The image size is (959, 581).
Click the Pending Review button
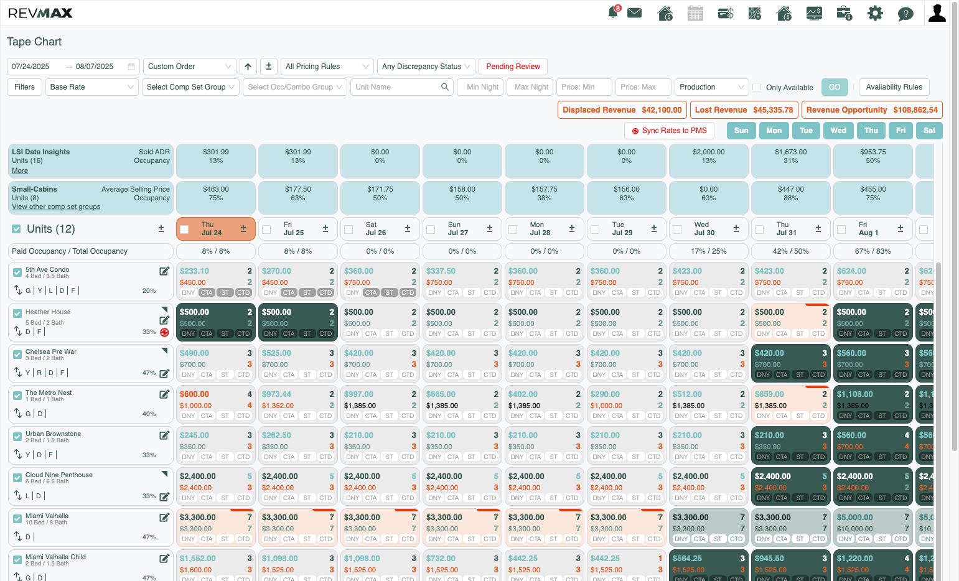[x=513, y=67]
